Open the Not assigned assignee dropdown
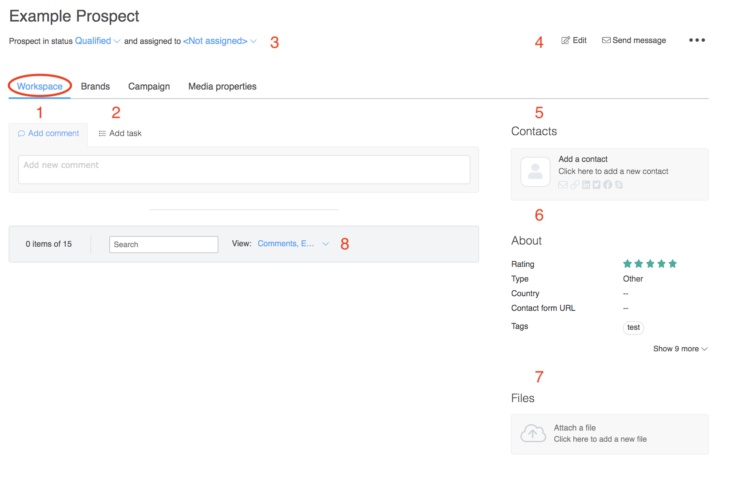The image size is (732, 502). pyautogui.click(x=219, y=41)
